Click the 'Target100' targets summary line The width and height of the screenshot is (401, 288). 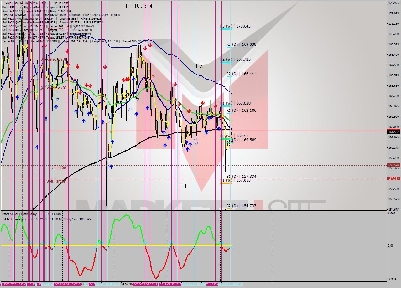click(x=75, y=41)
